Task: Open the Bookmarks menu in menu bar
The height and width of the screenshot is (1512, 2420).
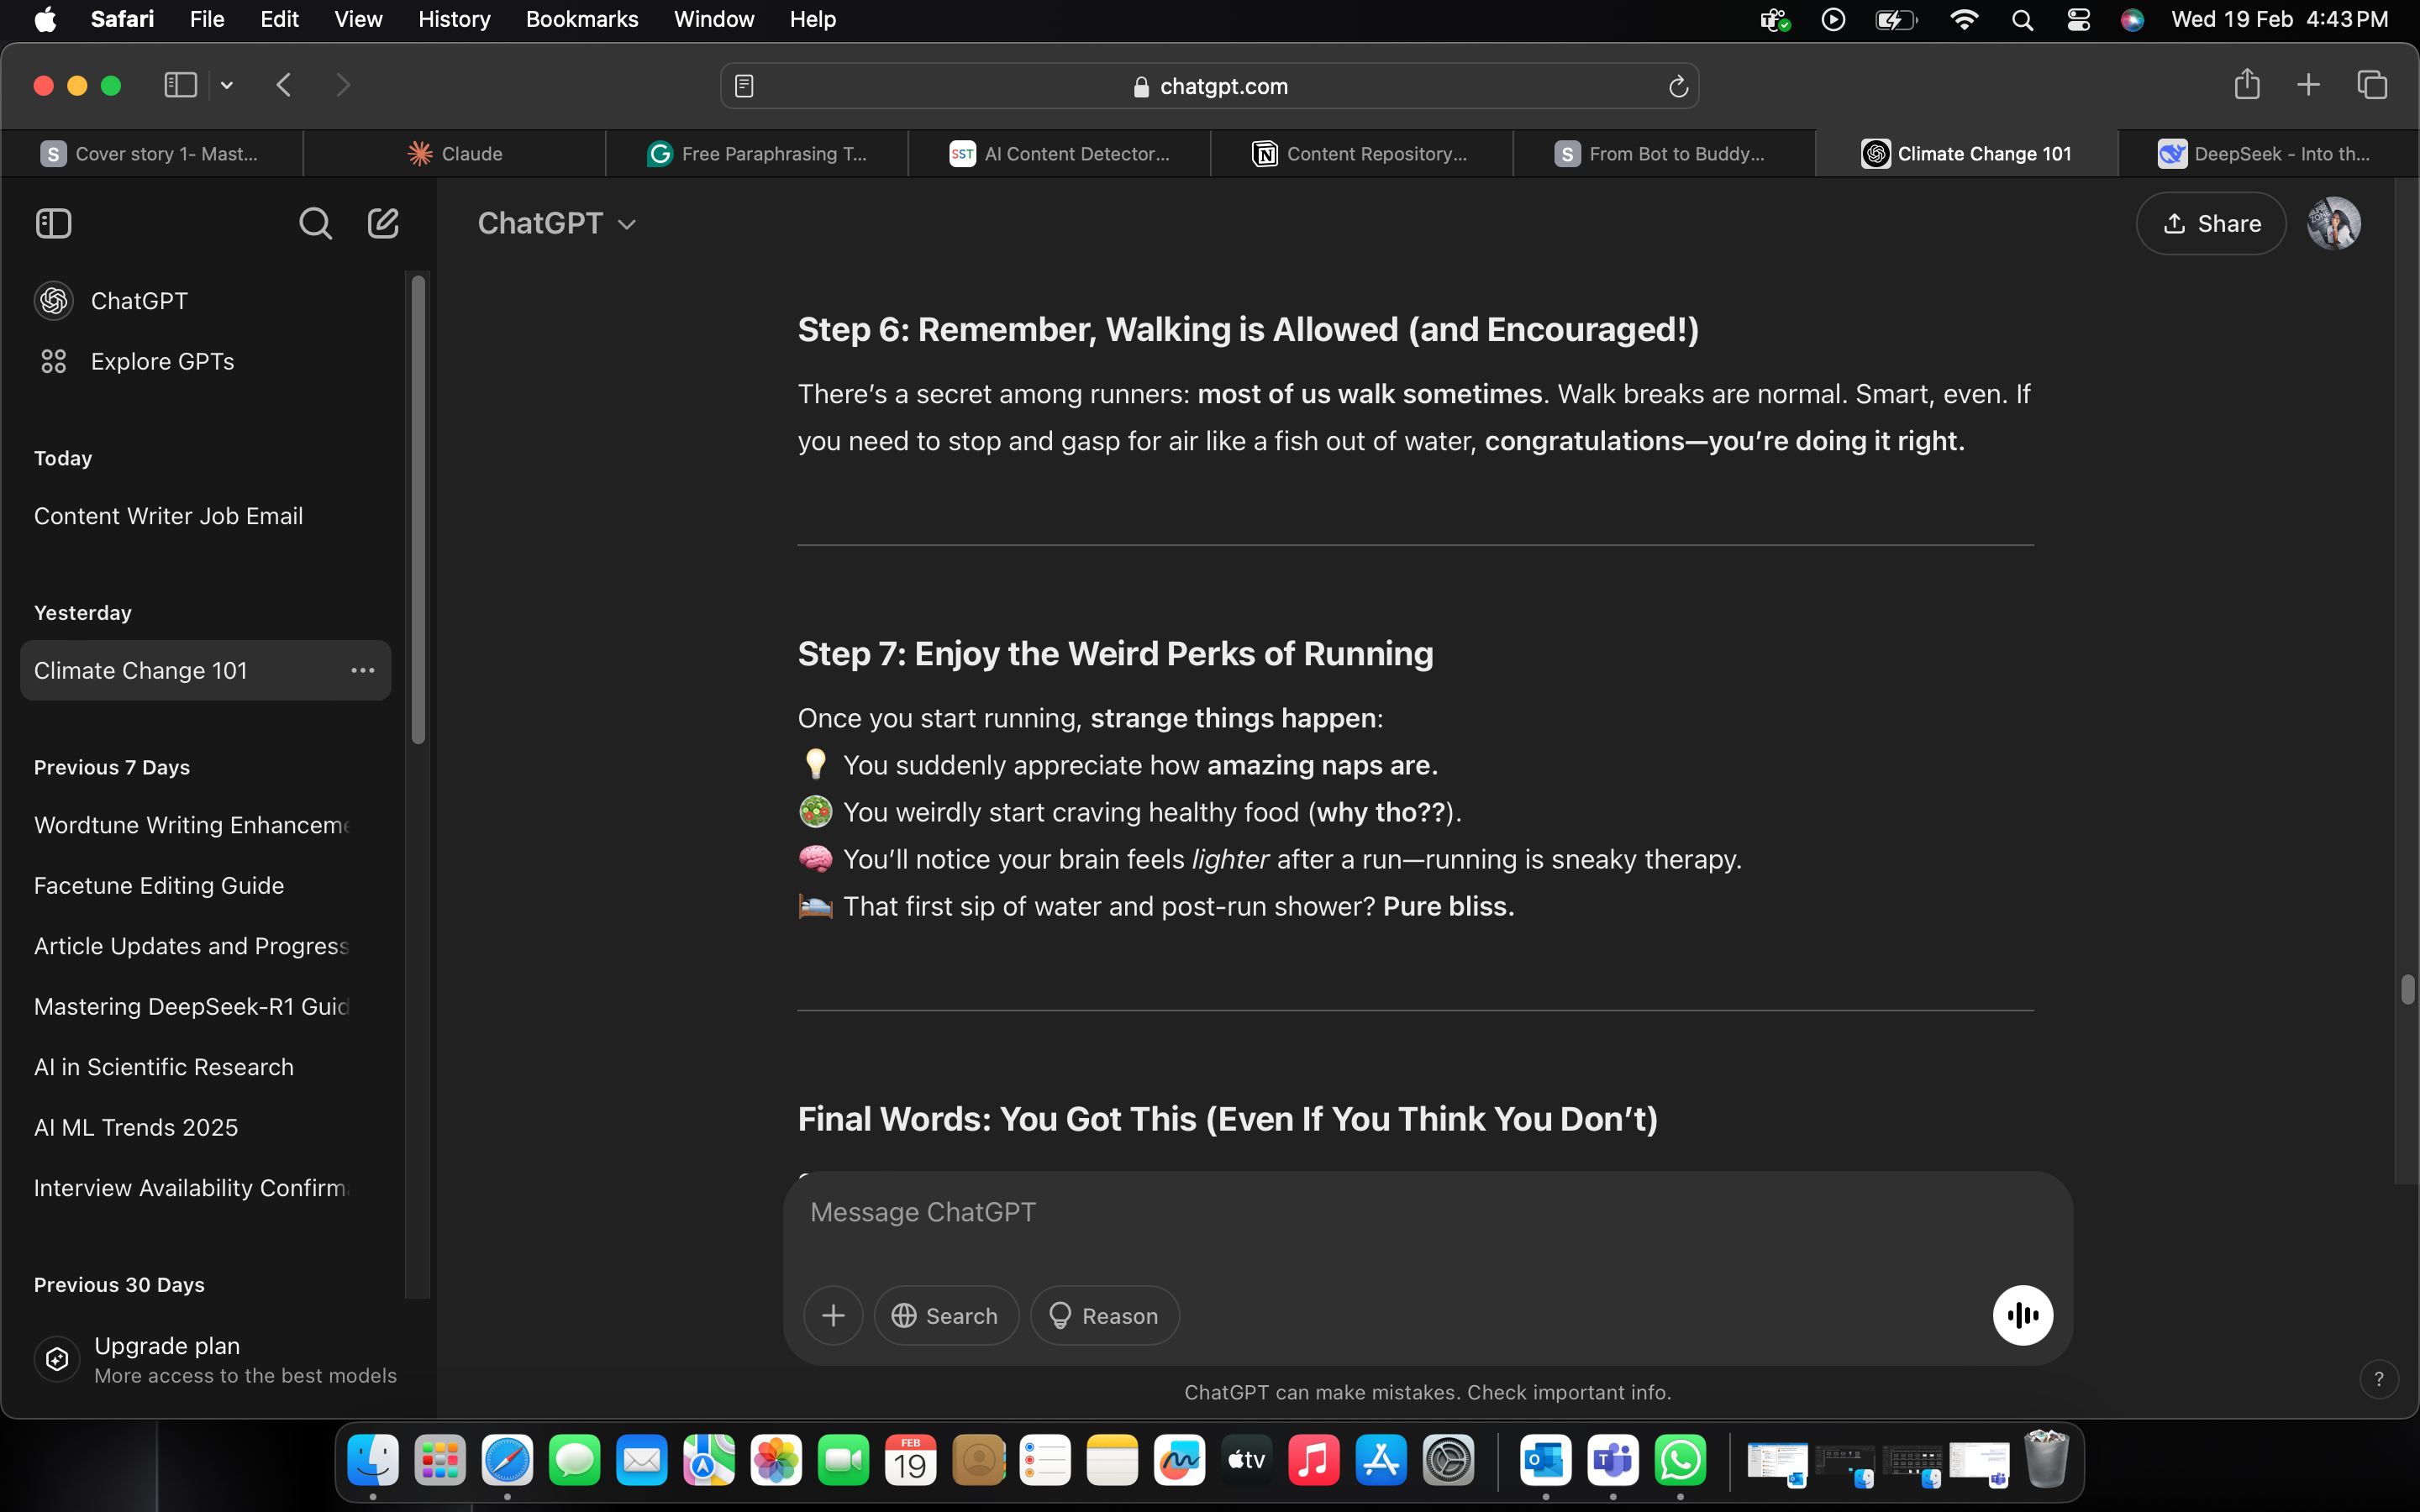Action: pyautogui.click(x=581, y=19)
